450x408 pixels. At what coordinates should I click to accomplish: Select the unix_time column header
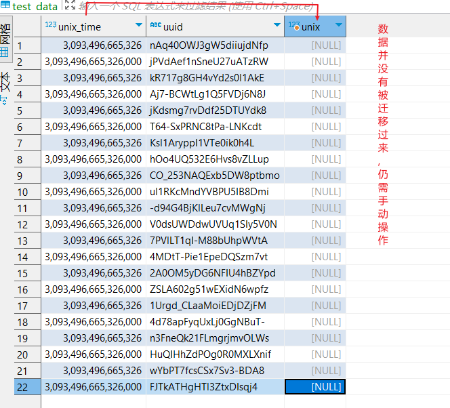(89, 26)
